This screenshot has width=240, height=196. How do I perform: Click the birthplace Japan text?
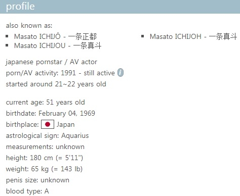(x=65, y=125)
